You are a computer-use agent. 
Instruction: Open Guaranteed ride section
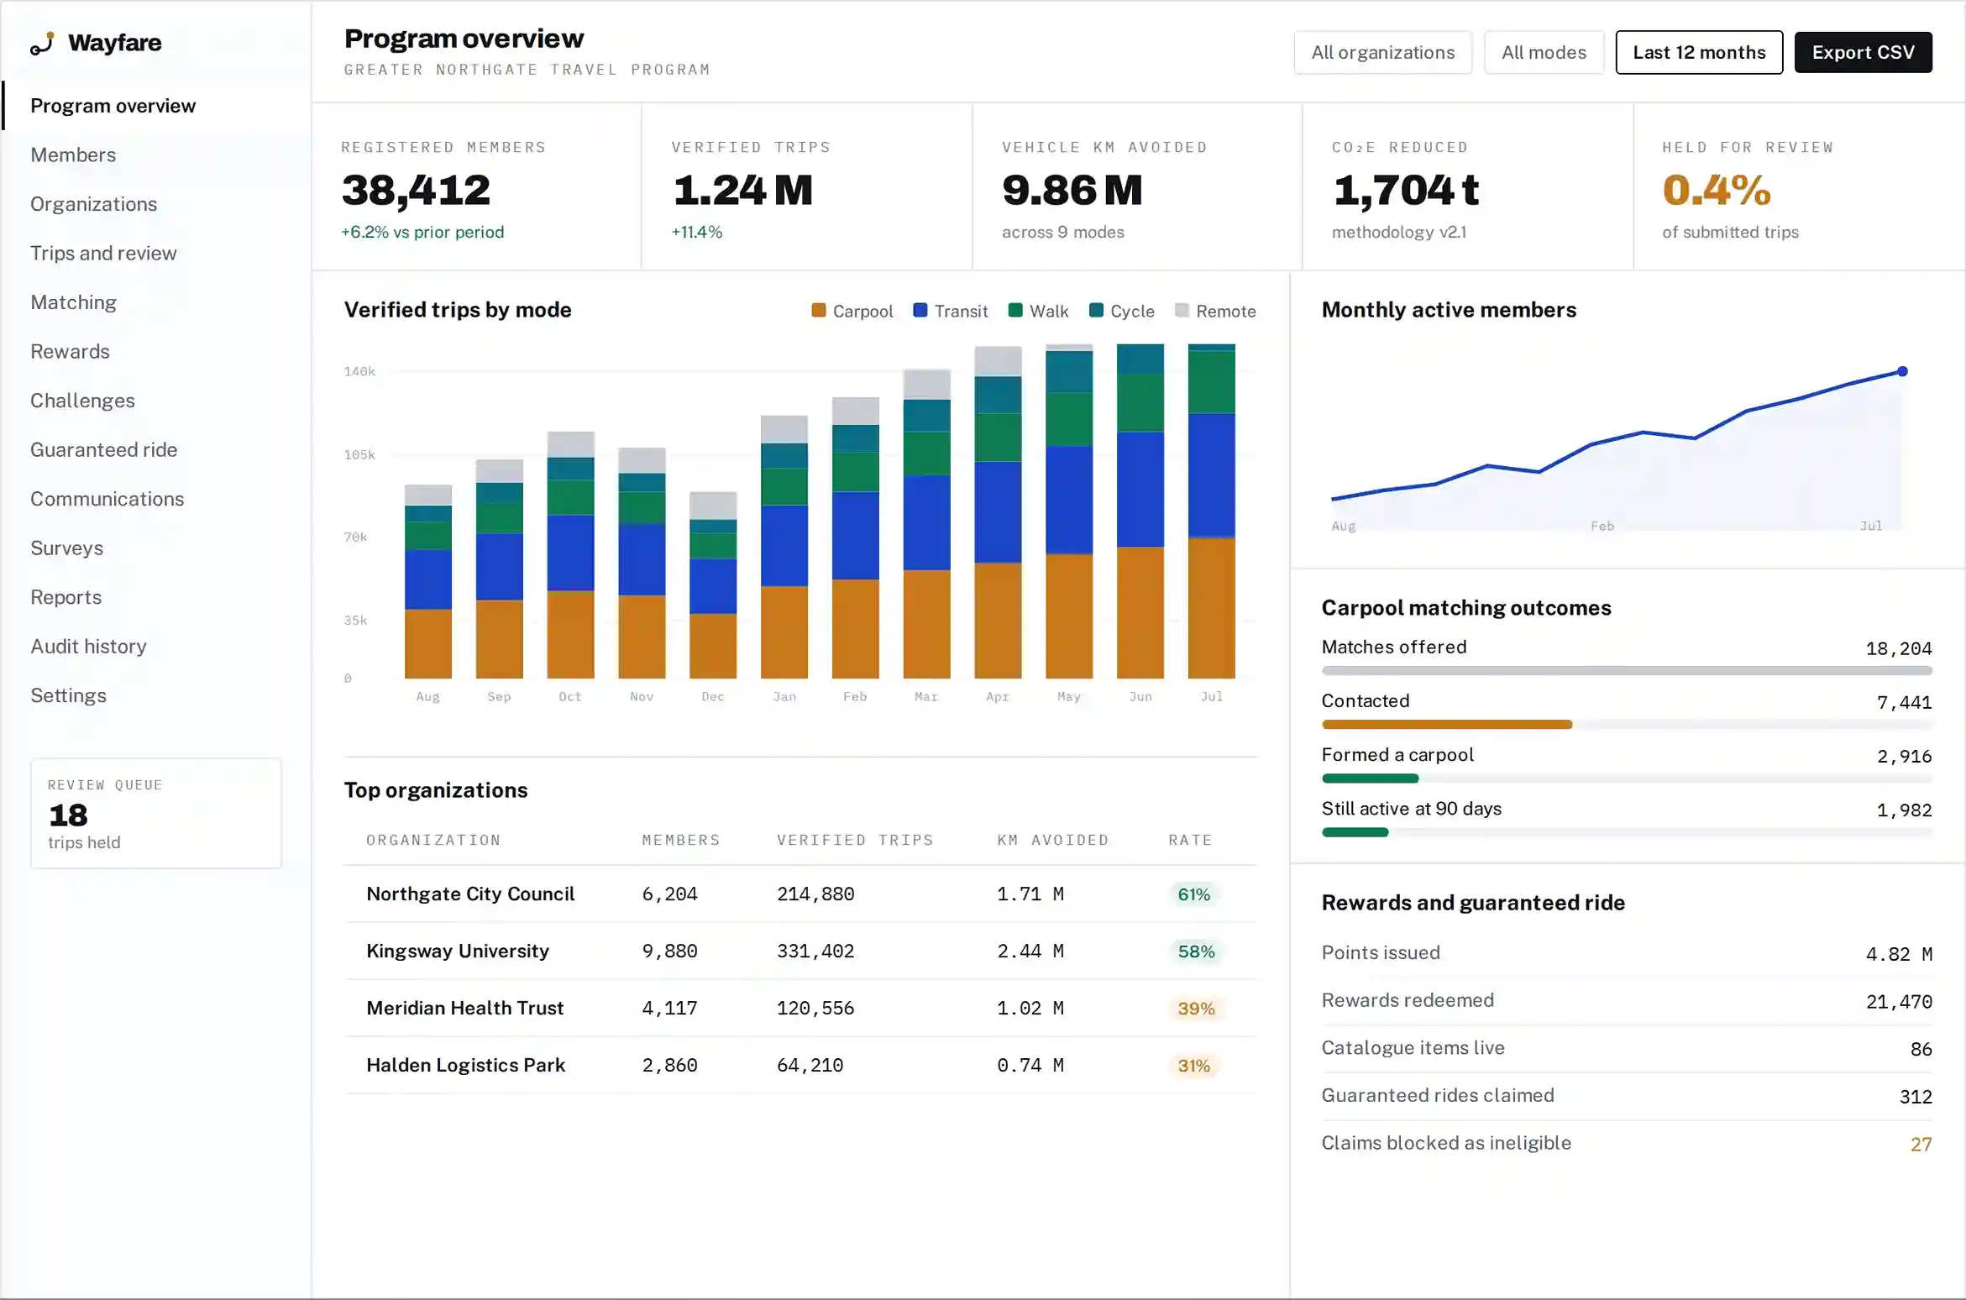click(156, 449)
